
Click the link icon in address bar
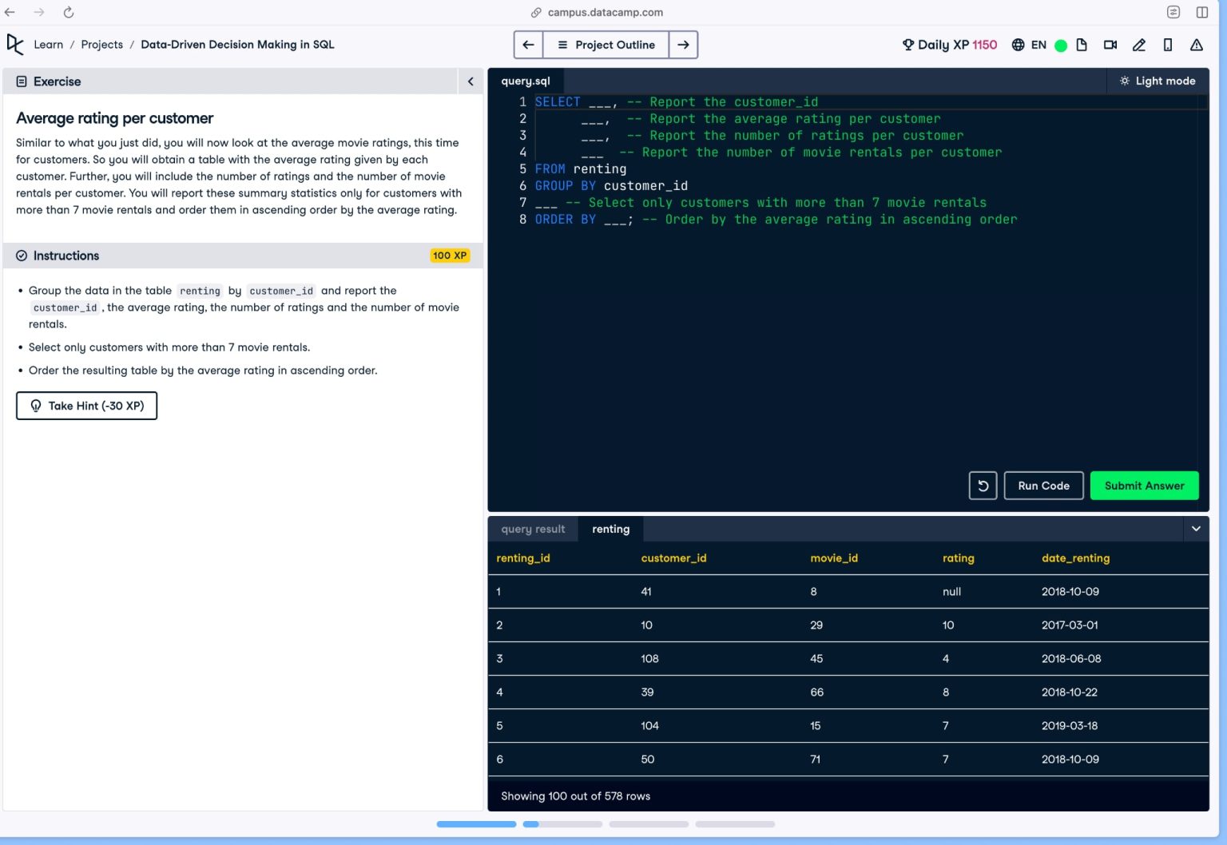tap(536, 13)
